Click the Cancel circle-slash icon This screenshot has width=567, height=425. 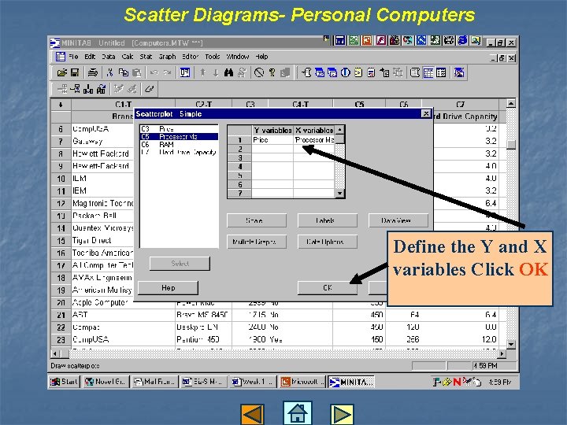click(259, 72)
